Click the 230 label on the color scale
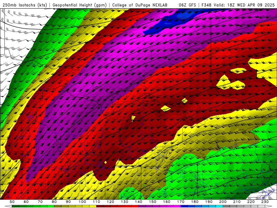The height and width of the screenshot is (208, 277). point(265,202)
